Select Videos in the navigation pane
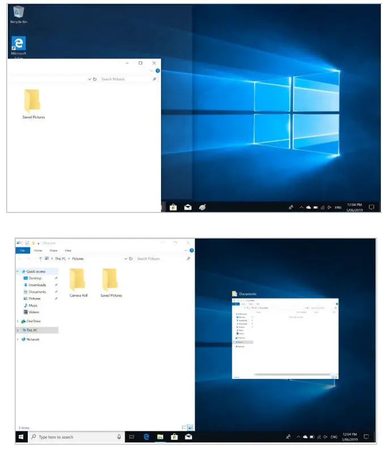This screenshot has height=451, width=382. (33, 312)
